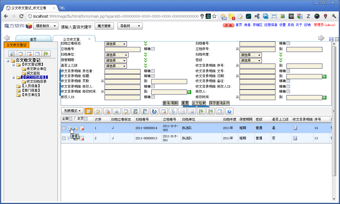Click sidebar green play import icon
Viewport: 340px width, 204px height.
tap(46, 54)
